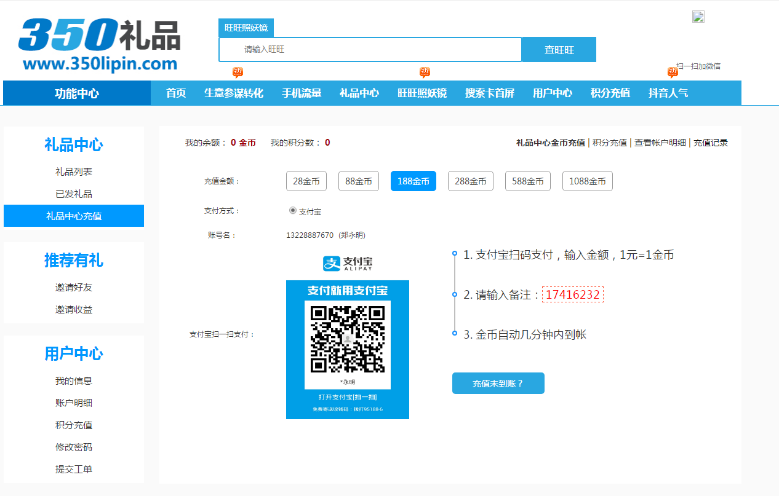Select the 支付宝 payment radio button
Screen dimensions: 779x496
pyautogui.click(x=293, y=210)
